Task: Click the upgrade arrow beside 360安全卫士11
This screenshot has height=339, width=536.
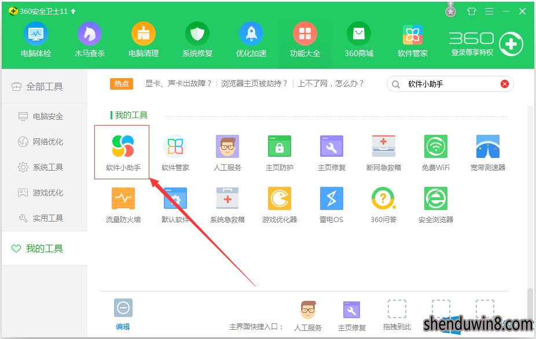Action: click(x=73, y=11)
